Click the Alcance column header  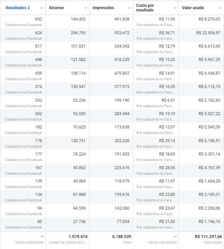coord(56,7)
